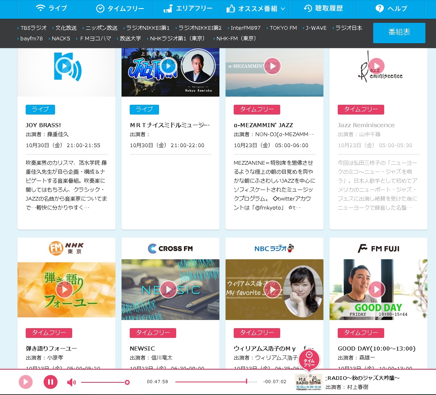Play NEWSIC program thumbnail
Viewport: 436px width, 395px height.
168,290
